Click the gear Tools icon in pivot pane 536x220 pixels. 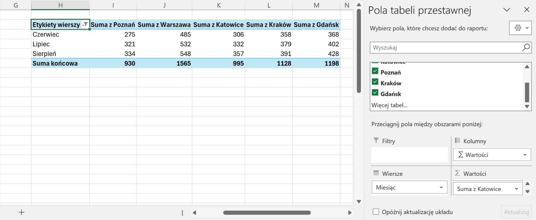518,28
